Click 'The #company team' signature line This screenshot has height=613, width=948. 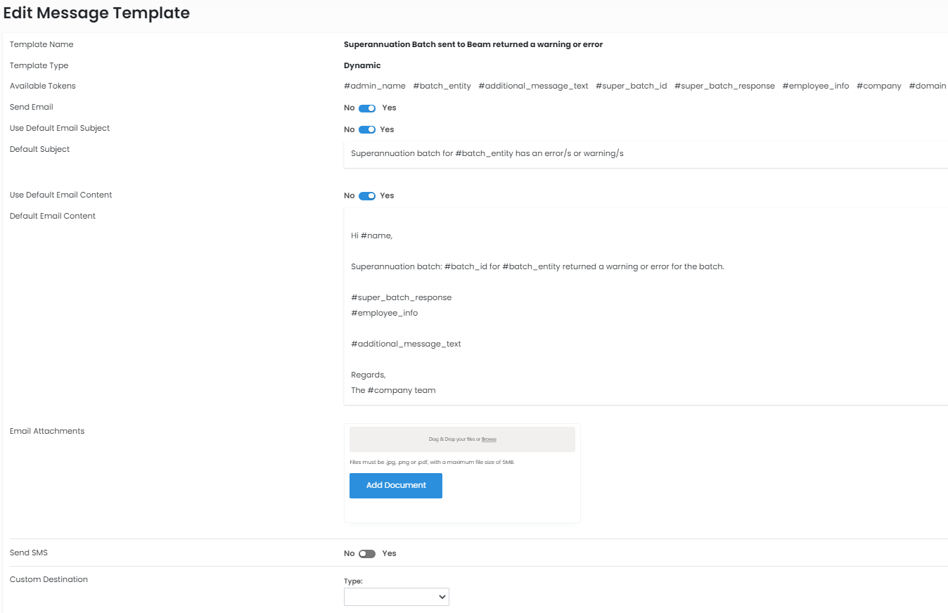coord(393,391)
